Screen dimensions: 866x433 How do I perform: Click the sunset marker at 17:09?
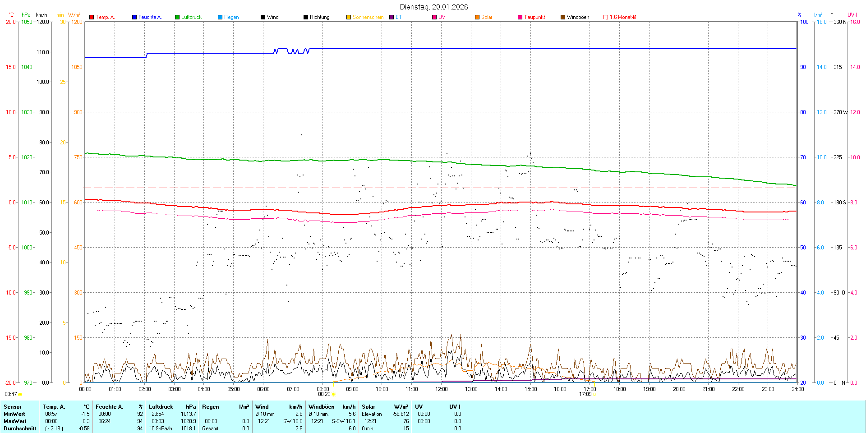pyautogui.click(x=594, y=394)
